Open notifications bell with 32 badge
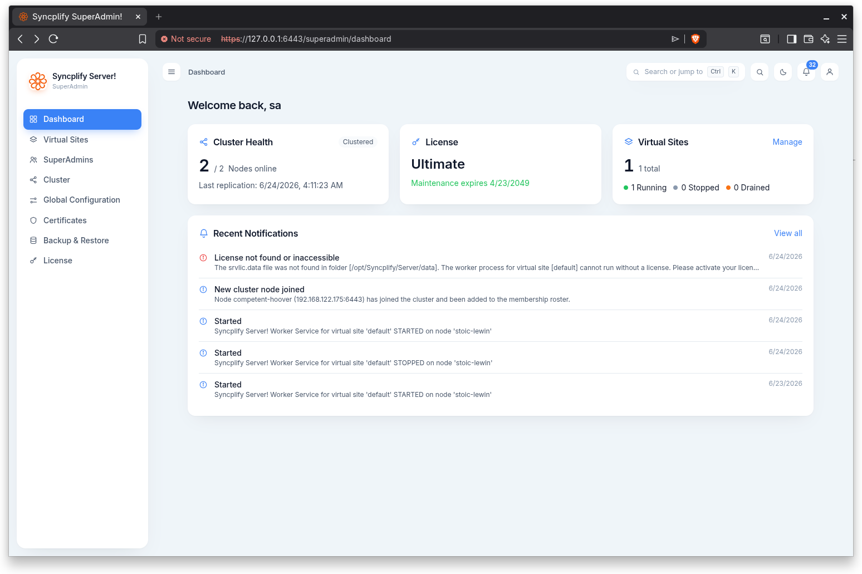 (806, 72)
